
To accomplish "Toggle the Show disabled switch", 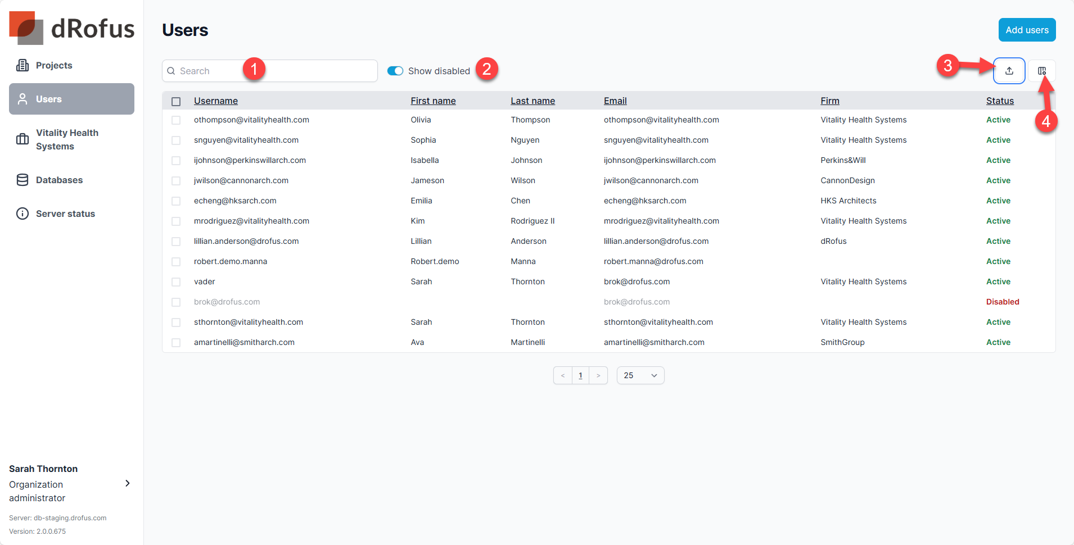I will click(395, 71).
